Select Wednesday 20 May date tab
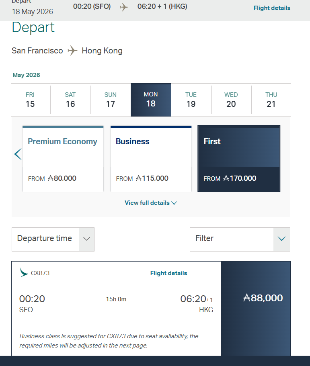The height and width of the screenshot is (366, 310). pos(231,100)
